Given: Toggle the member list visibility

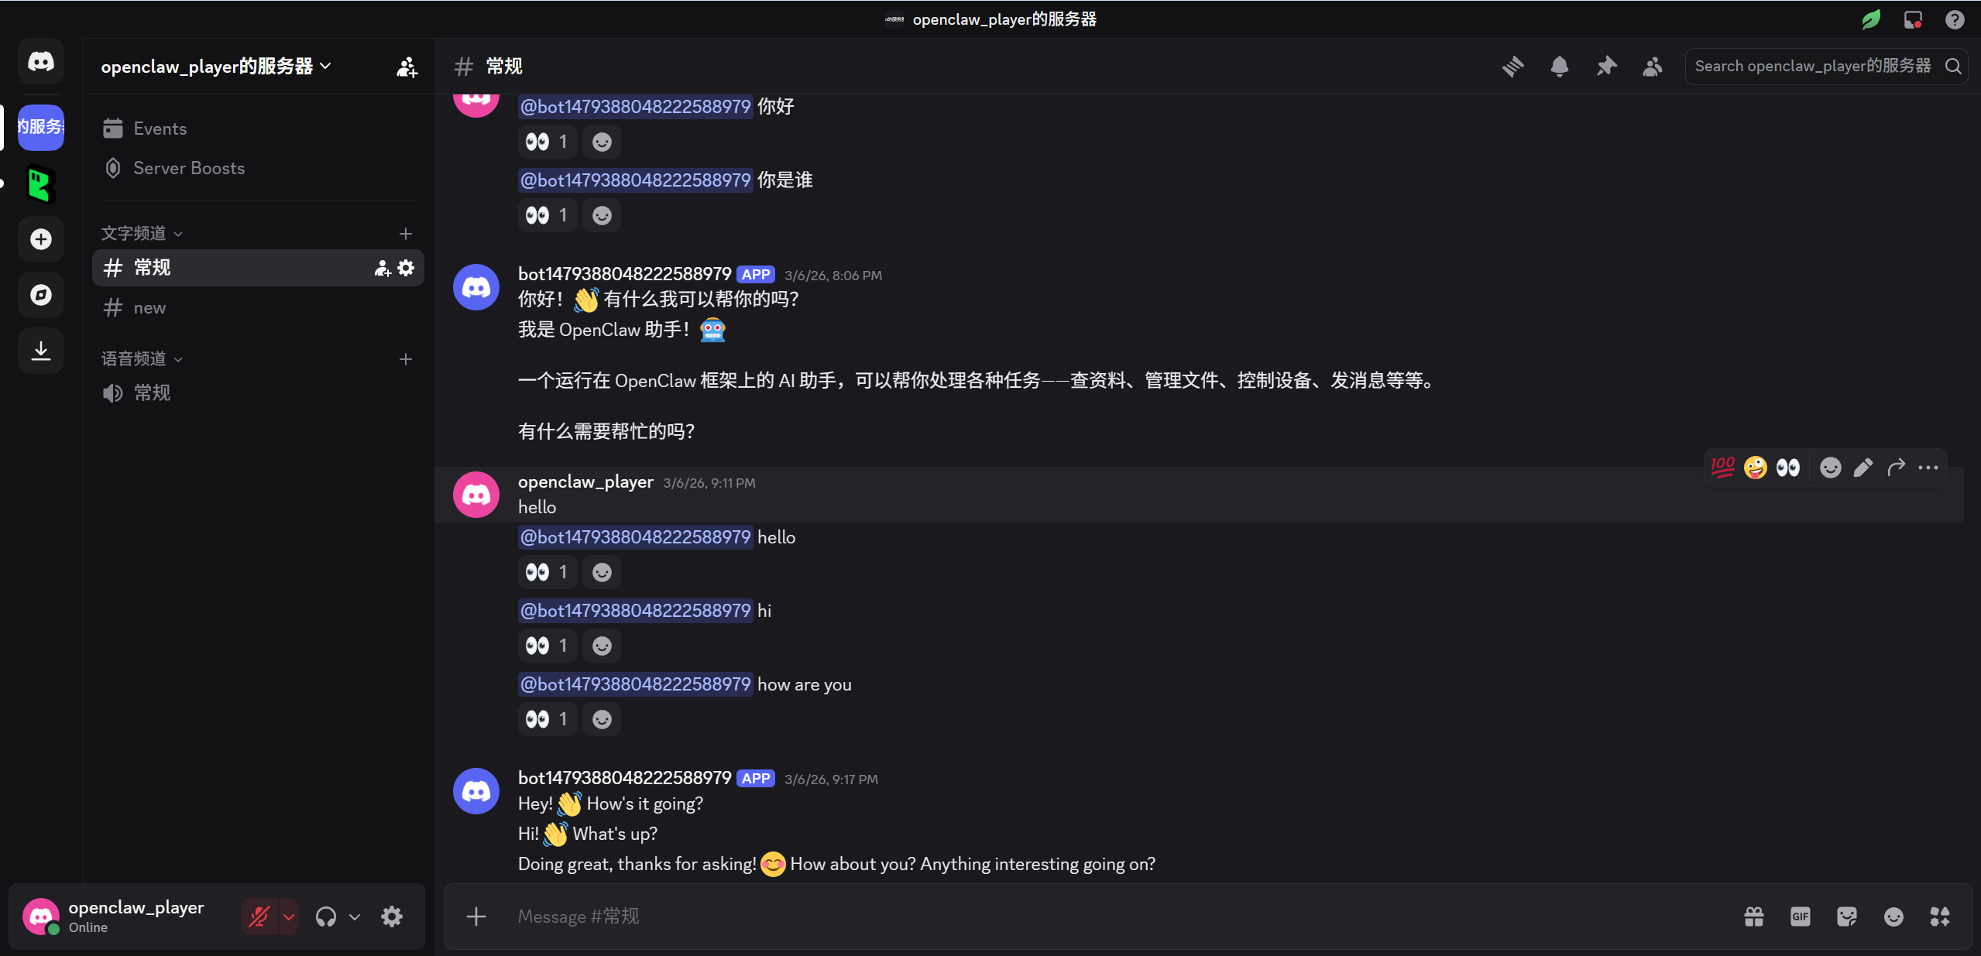Looking at the screenshot, I should pyautogui.click(x=1653, y=67).
